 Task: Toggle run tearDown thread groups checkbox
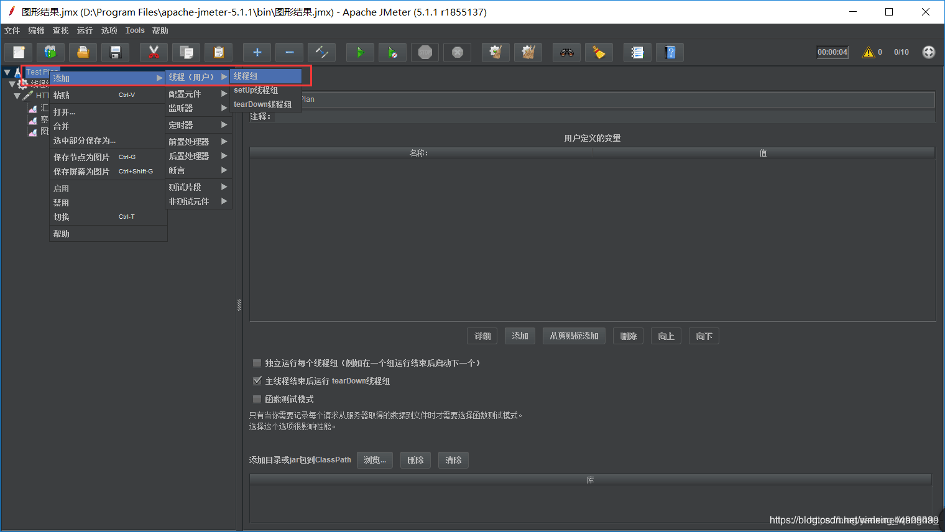click(257, 381)
